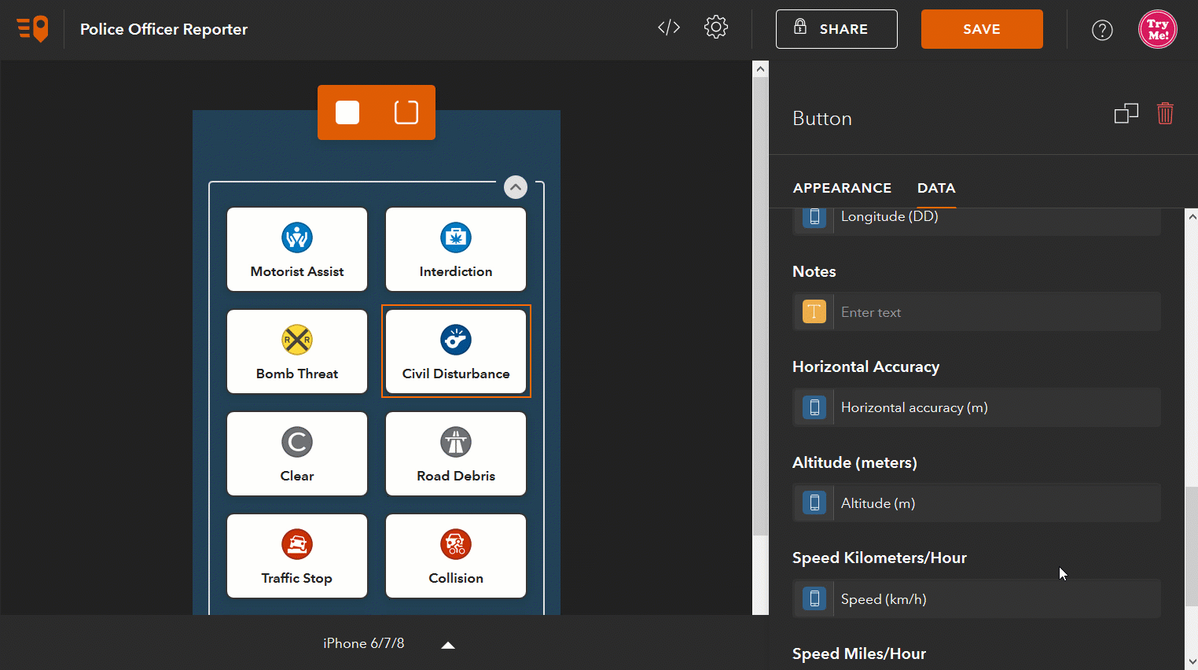Viewport: 1198px width, 670px height.
Task: Click the device icon beside Horizontal accuracy field
Action: pos(814,407)
